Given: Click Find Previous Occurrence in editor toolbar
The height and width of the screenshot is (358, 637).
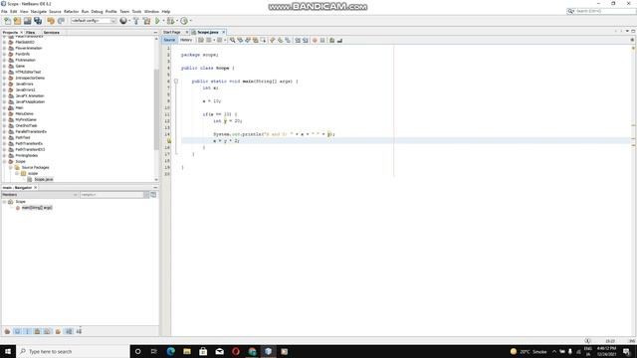Looking at the screenshot, I should (240, 40).
